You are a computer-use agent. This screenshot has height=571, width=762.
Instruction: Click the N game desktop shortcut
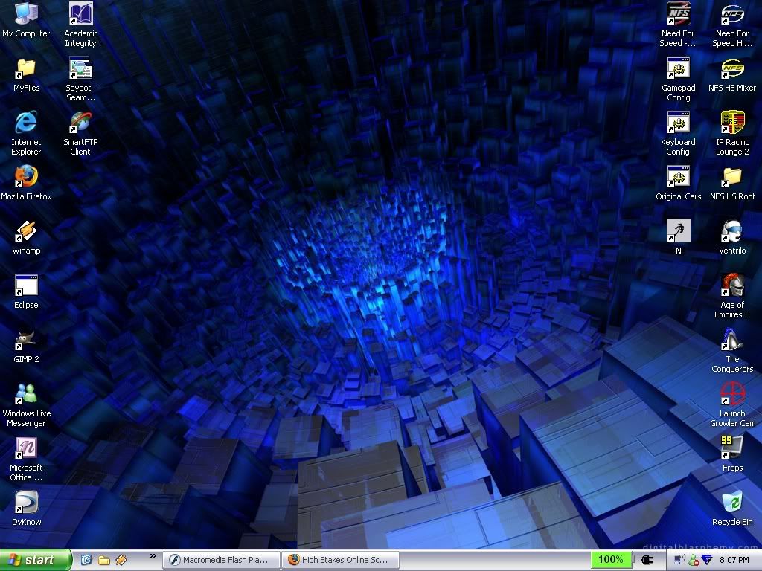tap(678, 237)
